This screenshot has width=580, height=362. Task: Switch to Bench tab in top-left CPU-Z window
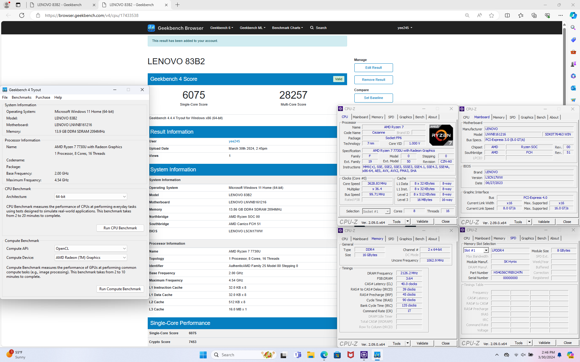click(x=420, y=117)
